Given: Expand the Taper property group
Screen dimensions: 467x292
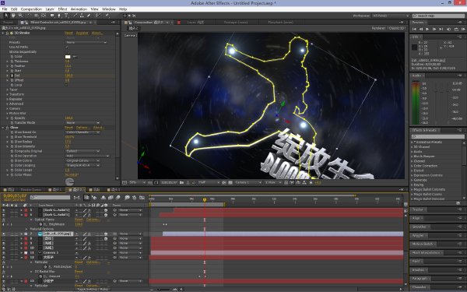Looking at the screenshot, I should click(13, 90).
